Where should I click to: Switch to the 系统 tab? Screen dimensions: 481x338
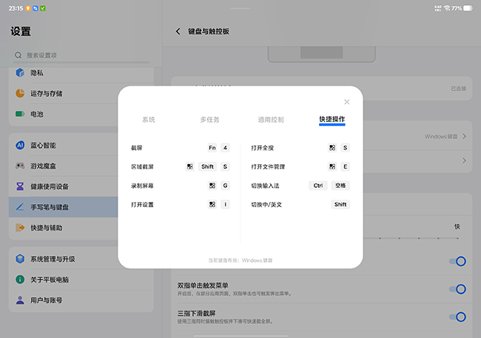tap(149, 119)
